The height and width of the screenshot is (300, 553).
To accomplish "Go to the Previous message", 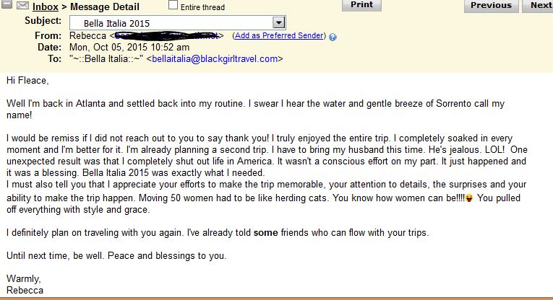I will point(491,6).
